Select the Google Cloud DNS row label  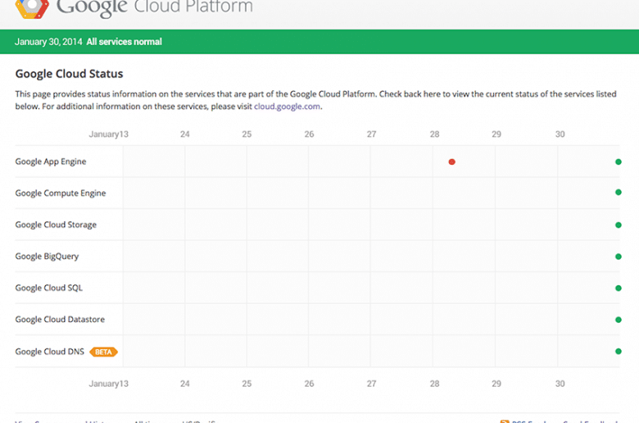coord(50,352)
